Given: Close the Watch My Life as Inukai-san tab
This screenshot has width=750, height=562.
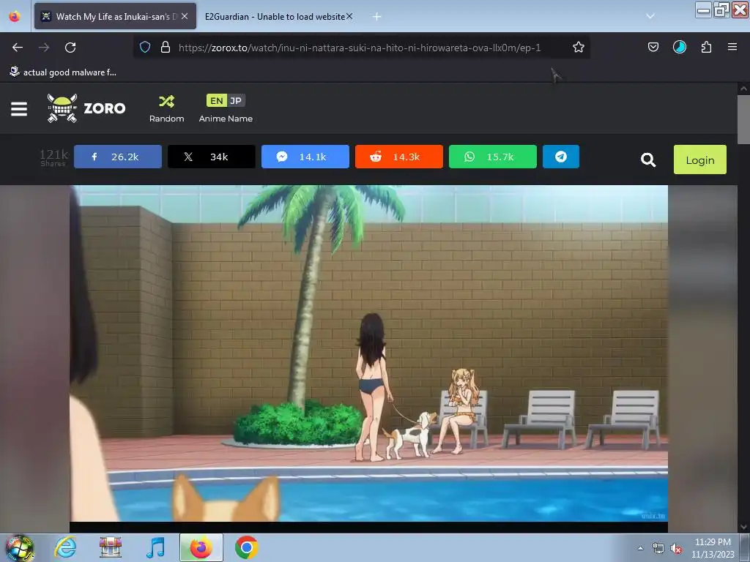Looking at the screenshot, I should click(185, 16).
